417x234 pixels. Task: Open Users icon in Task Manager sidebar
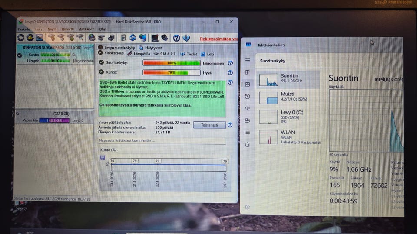248,120
